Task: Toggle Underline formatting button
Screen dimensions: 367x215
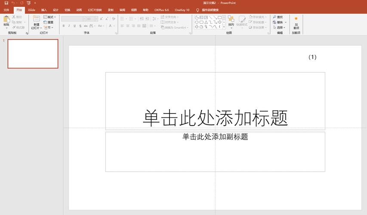Action: [75, 26]
